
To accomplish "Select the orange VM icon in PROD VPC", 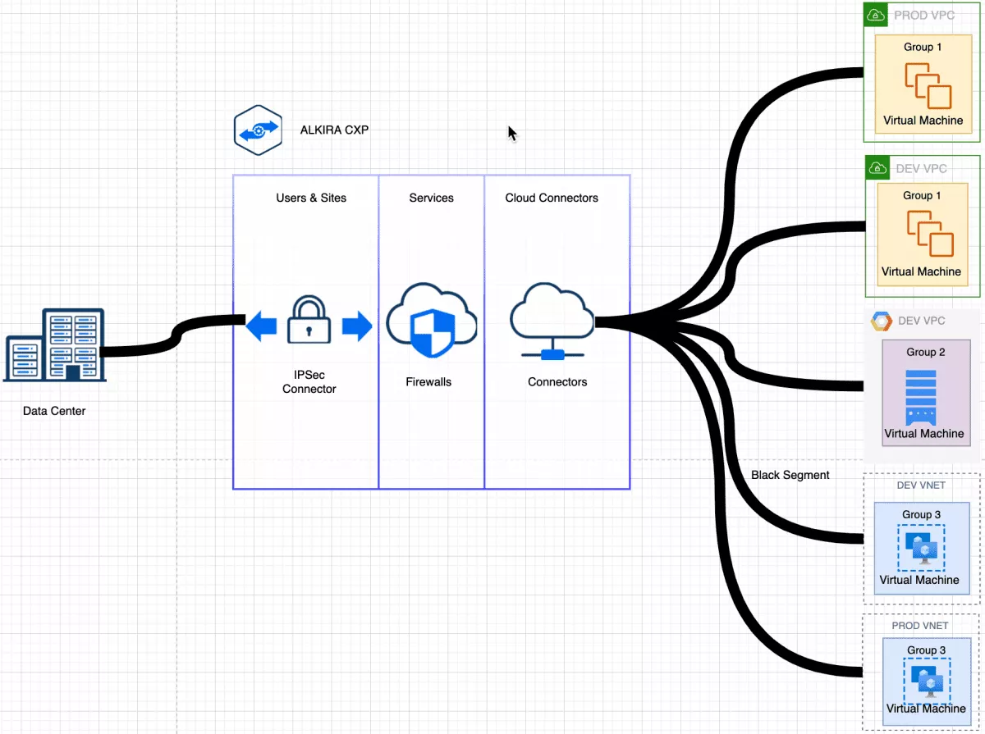I will pos(928,85).
